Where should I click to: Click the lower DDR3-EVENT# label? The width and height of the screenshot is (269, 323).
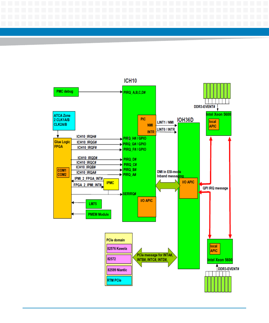click(x=229, y=269)
